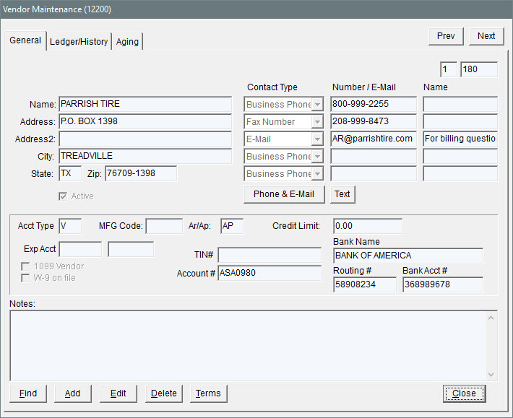Image resolution: width=513 pixels, height=418 pixels.
Task: Click the AR@parrishtire.com email field
Action: point(374,139)
